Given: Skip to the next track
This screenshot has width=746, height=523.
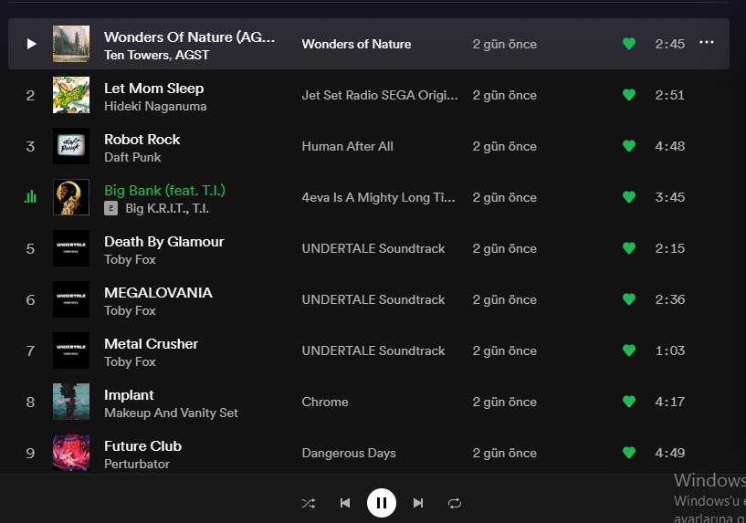Looking at the screenshot, I should tap(417, 503).
